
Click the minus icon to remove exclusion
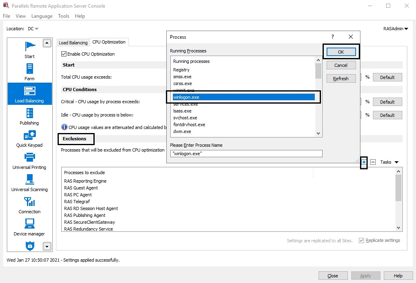tap(373, 162)
